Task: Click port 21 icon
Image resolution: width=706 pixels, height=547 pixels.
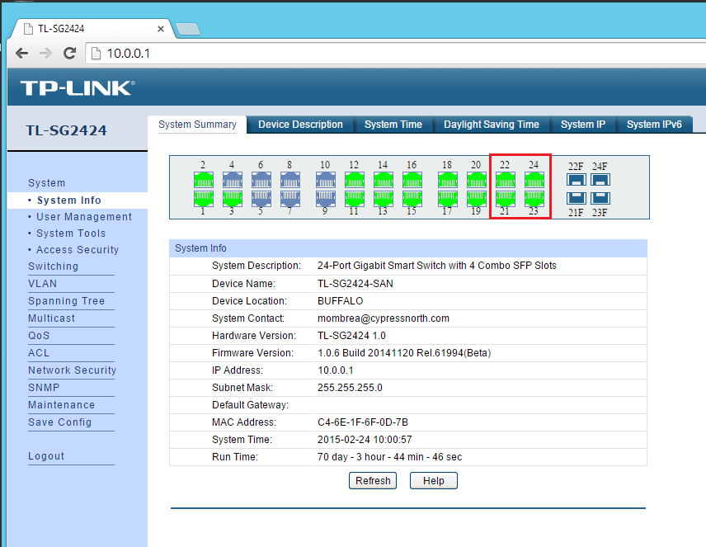Action: pyautogui.click(x=506, y=198)
